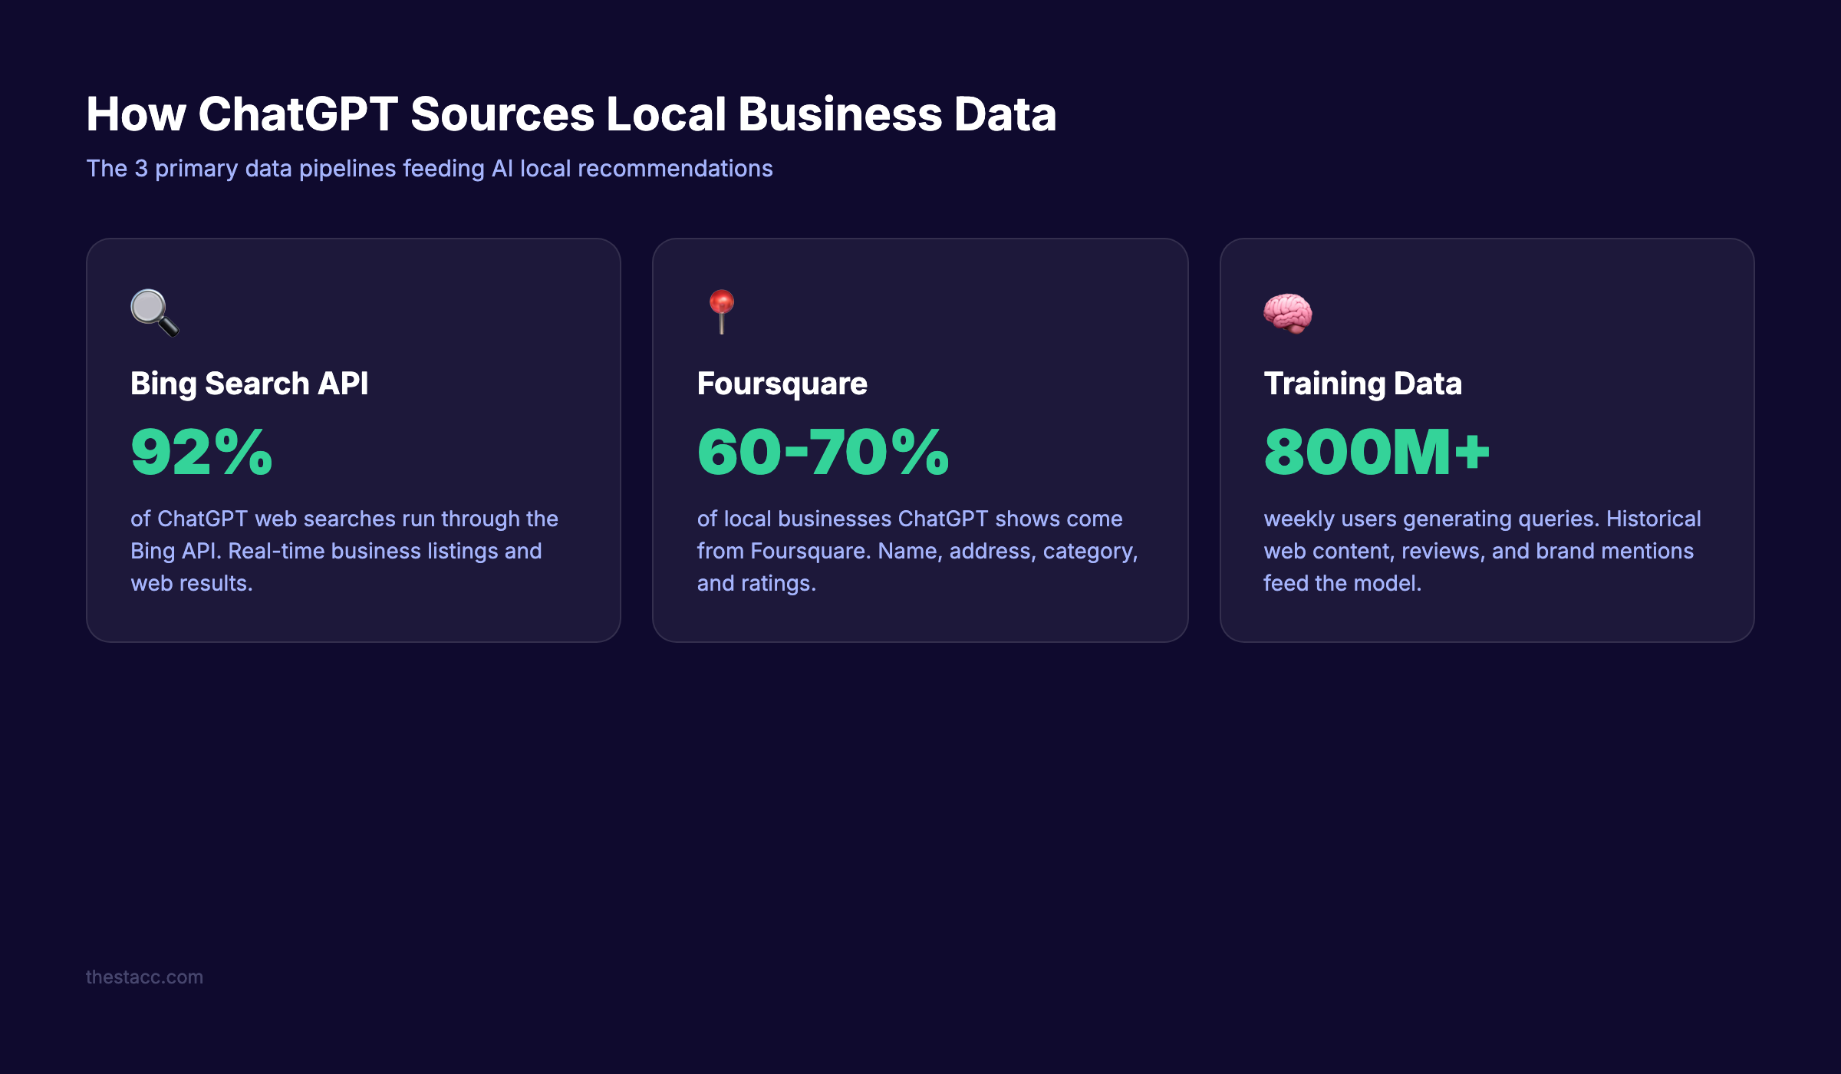This screenshot has height=1074, width=1841.
Task: Select the Foursquare heading
Action: [781, 384]
